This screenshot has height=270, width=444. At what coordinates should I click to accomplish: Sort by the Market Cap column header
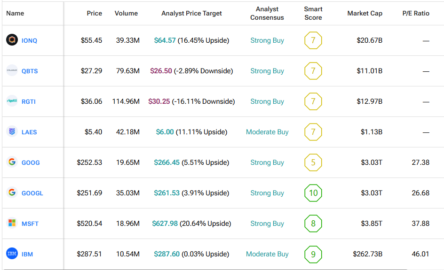tap(365, 13)
